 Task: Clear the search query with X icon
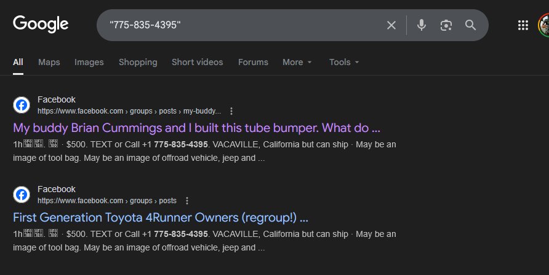[391, 25]
